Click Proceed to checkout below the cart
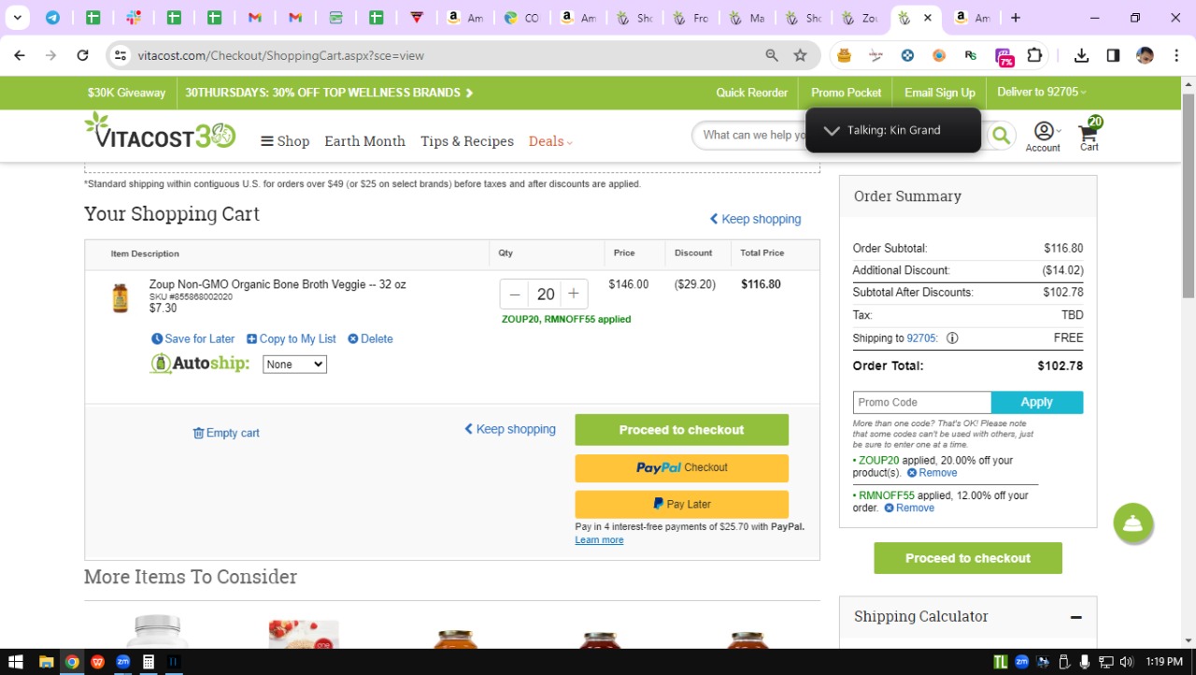Viewport: 1196px width, 675px height. pos(682,430)
